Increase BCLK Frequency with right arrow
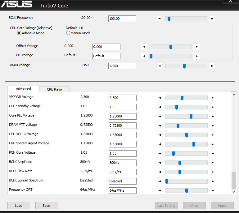Screen dimensions: 239x213 click(x=212, y=19)
